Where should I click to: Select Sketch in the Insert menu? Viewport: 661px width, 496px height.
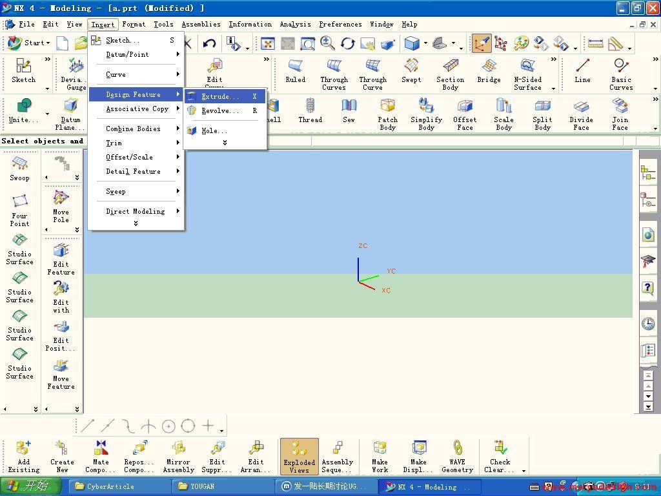point(136,41)
